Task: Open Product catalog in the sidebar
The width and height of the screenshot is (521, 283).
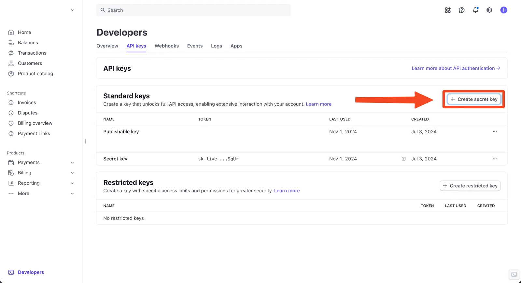Action: pyautogui.click(x=35, y=74)
